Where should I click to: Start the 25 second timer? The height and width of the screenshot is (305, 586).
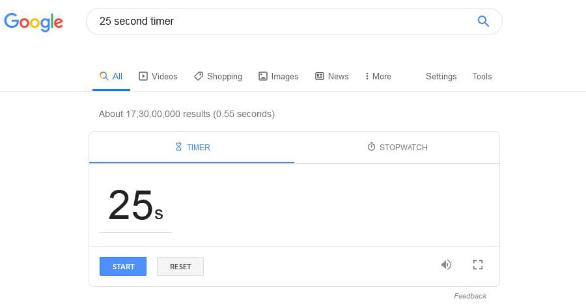click(123, 266)
